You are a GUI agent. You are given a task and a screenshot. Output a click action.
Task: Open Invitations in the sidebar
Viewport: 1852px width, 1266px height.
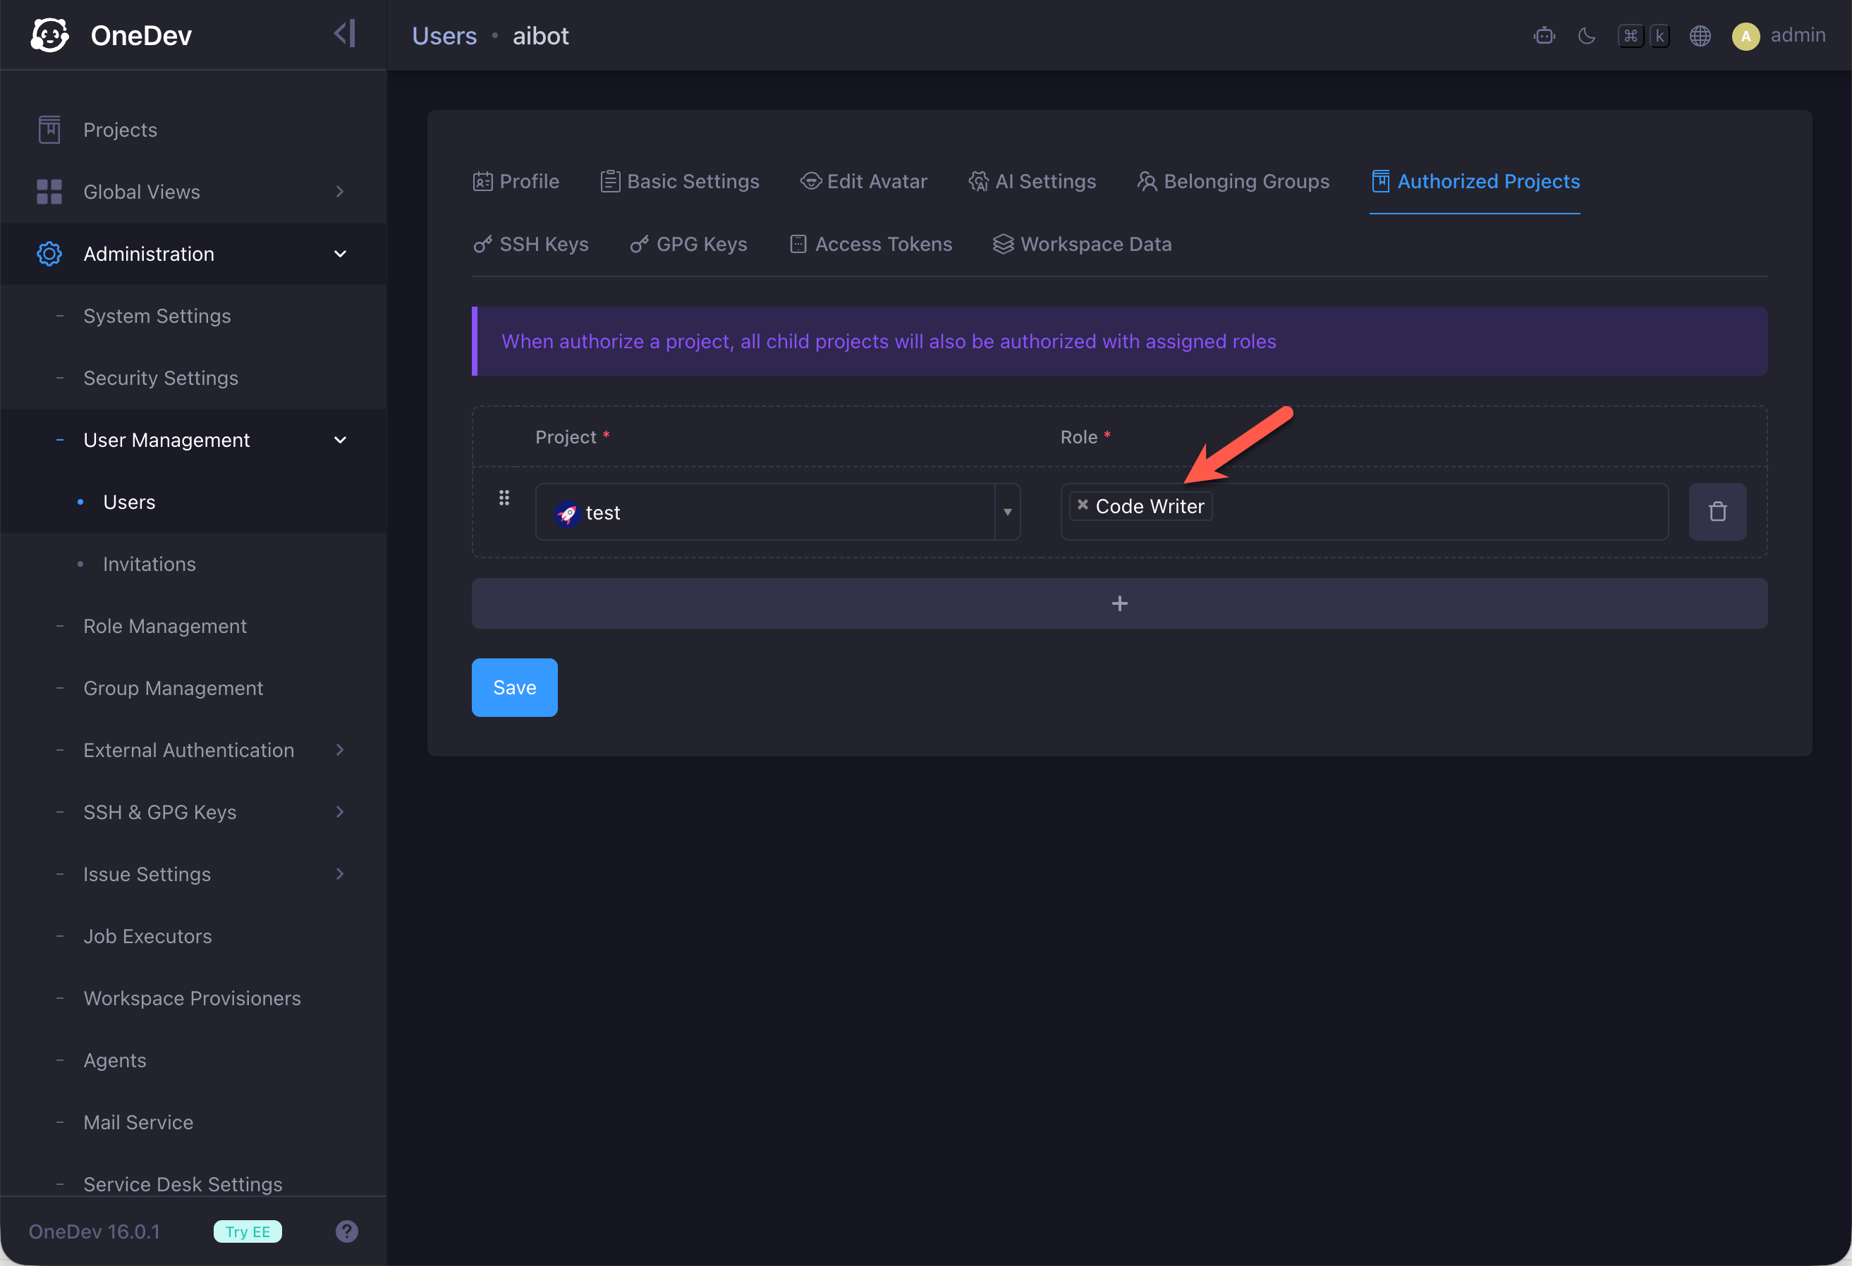pyautogui.click(x=149, y=564)
